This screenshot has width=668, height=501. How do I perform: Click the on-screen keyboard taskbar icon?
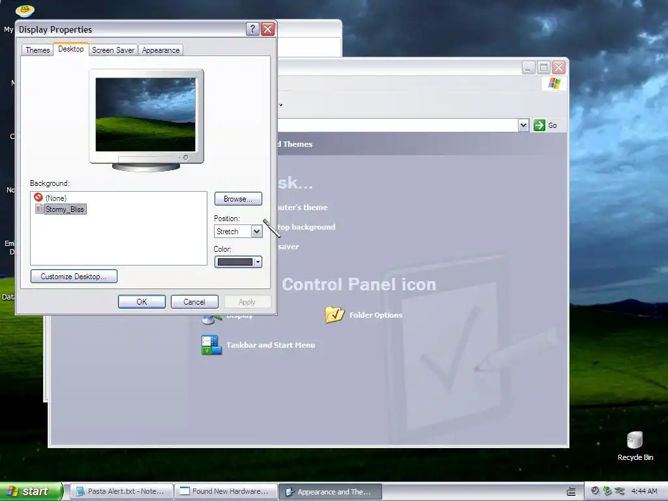pyautogui.click(x=571, y=492)
